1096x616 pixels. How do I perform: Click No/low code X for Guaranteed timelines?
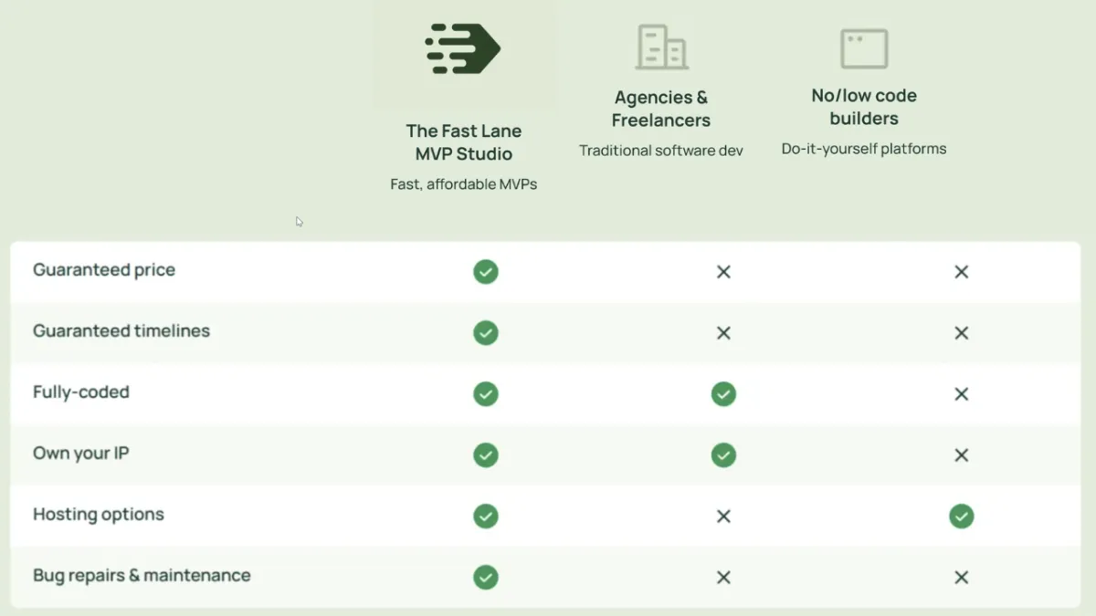tap(961, 333)
